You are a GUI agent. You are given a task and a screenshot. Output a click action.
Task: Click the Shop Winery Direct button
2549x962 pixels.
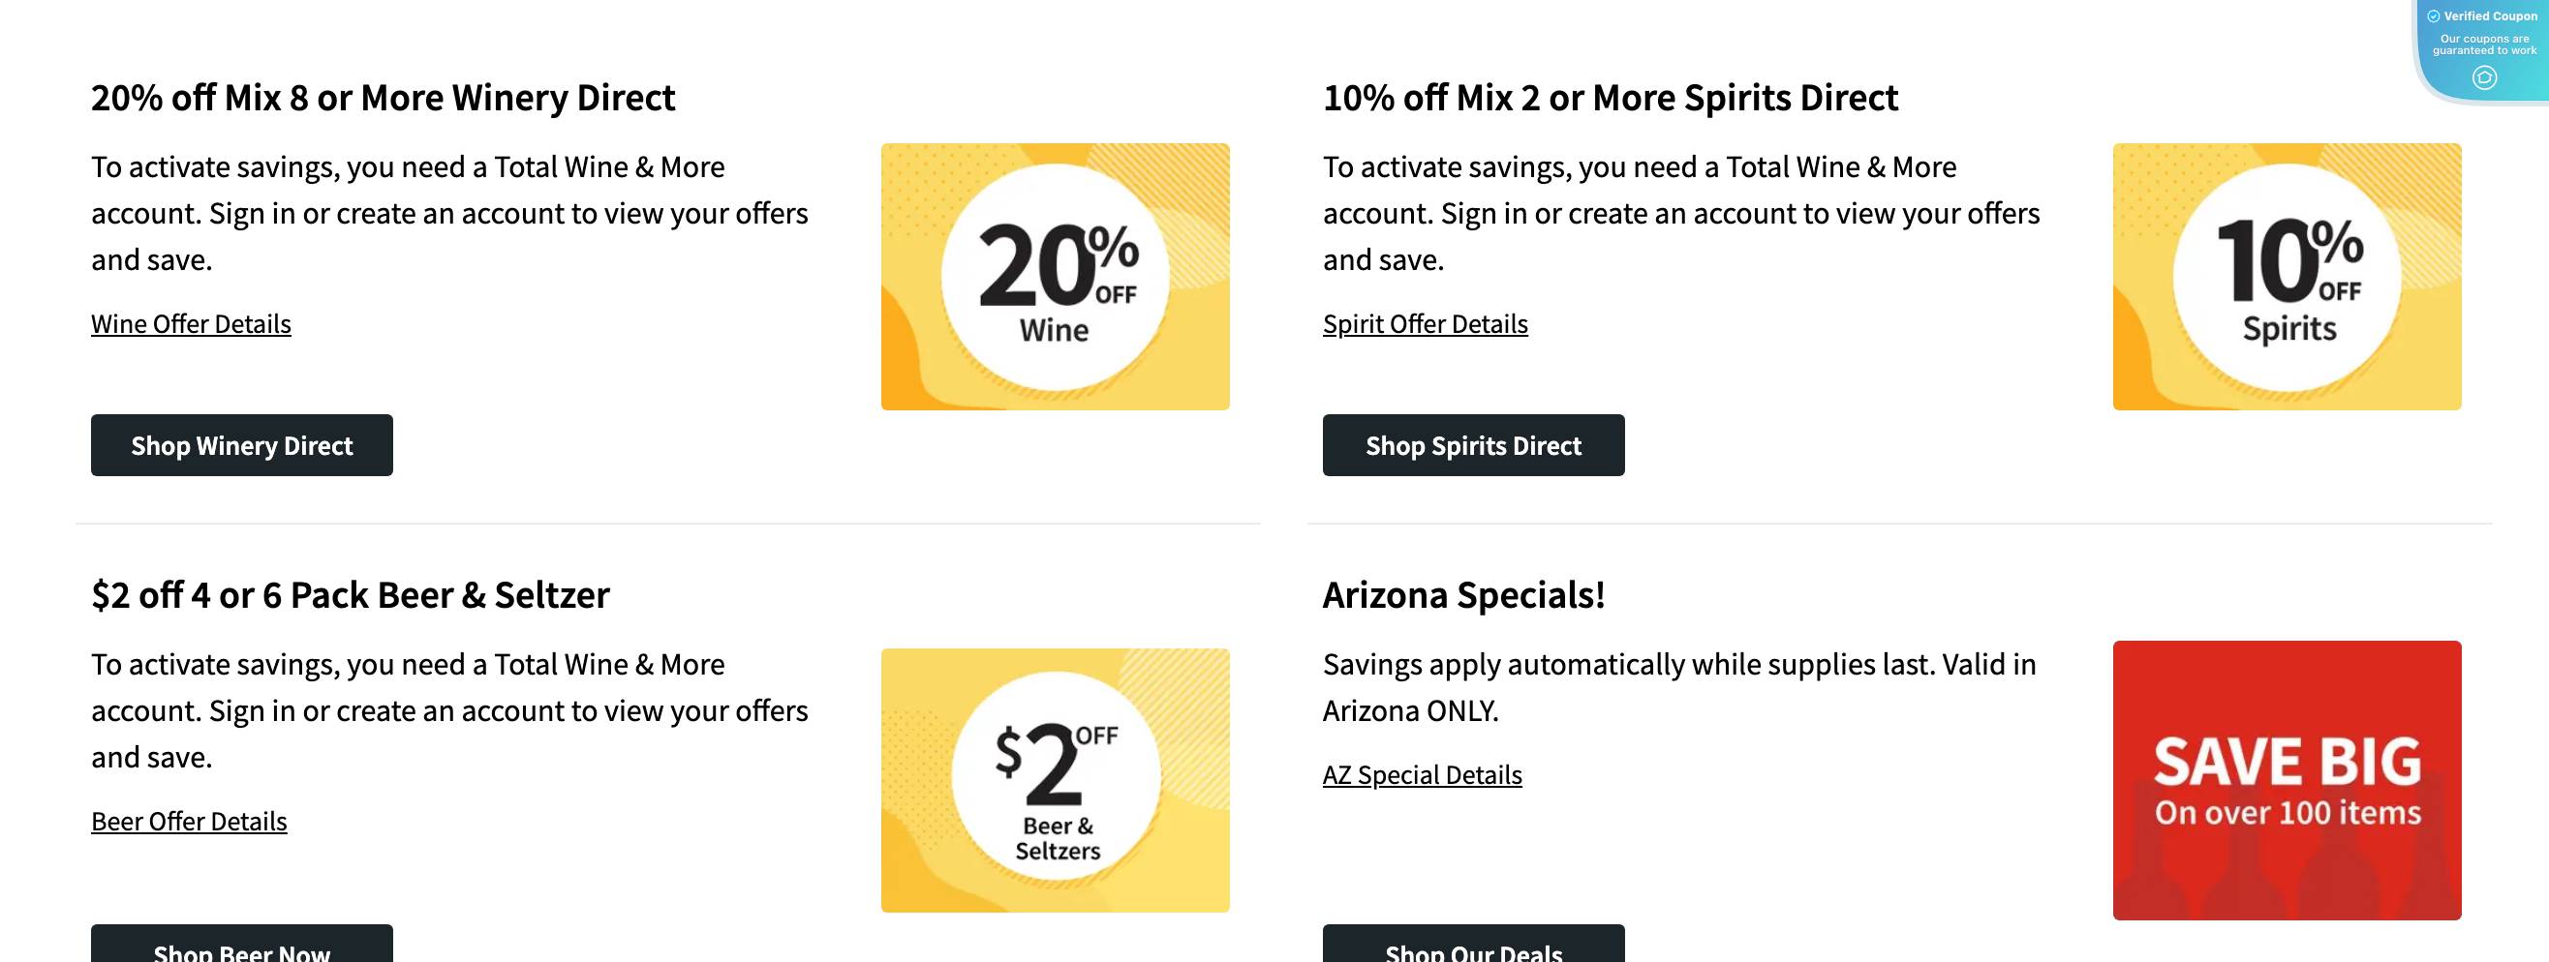click(241, 445)
